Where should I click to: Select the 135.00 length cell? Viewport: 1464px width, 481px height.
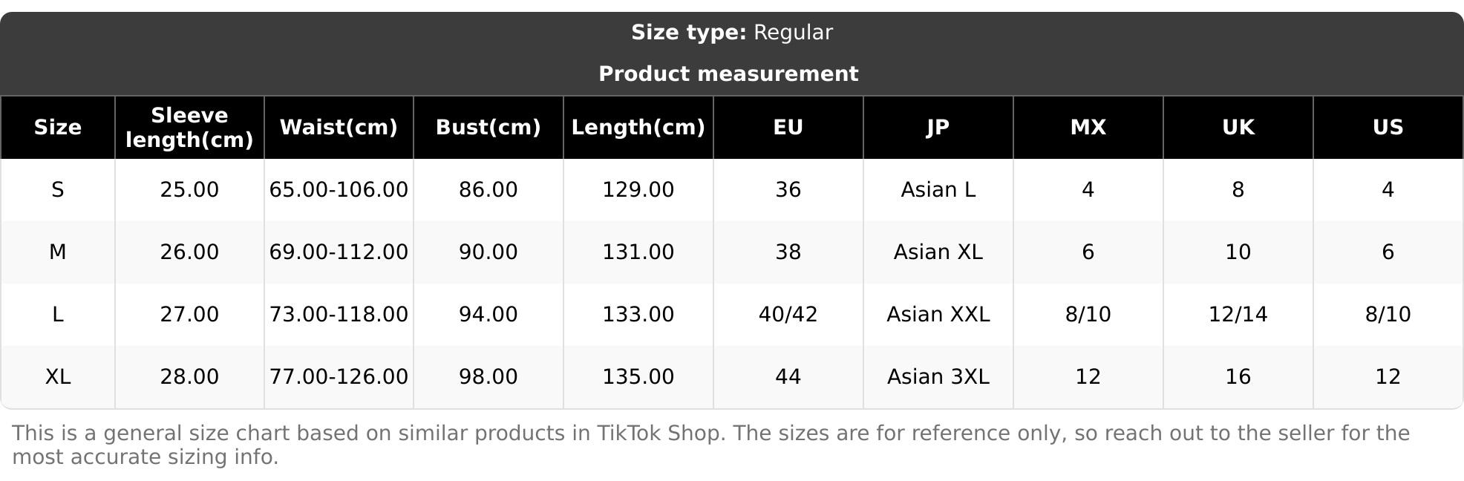click(638, 377)
